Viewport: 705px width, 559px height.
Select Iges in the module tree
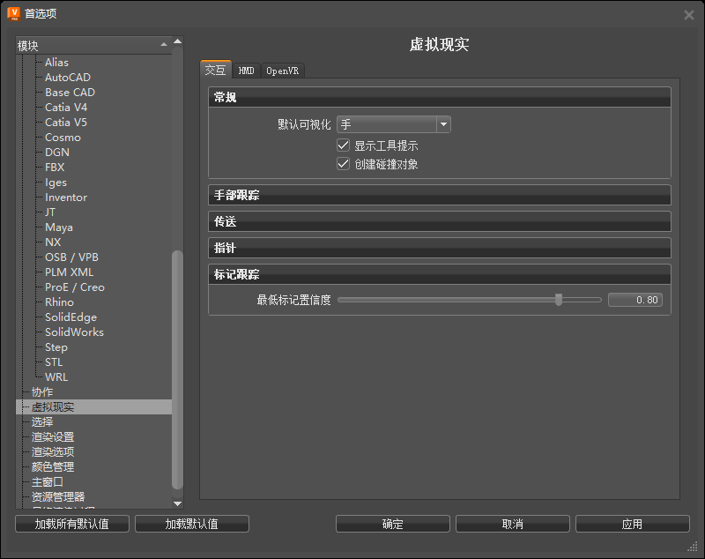pos(56,183)
